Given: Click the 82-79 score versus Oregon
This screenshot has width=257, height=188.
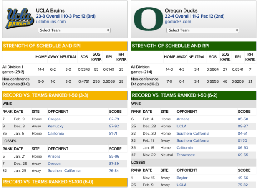Looking at the screenshot, I should pos(114,119).
